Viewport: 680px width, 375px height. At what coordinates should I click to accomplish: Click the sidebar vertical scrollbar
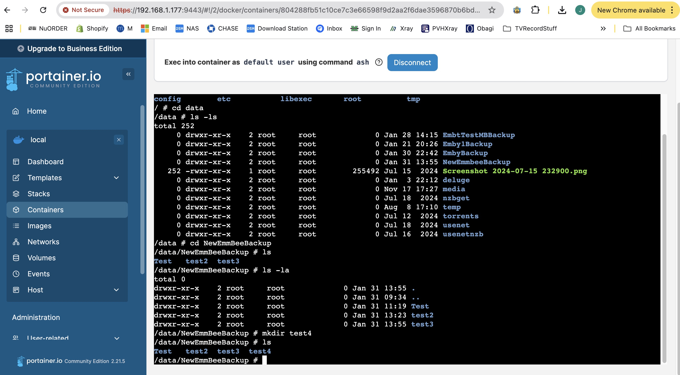pyautogui.click(x=142, y=190)
